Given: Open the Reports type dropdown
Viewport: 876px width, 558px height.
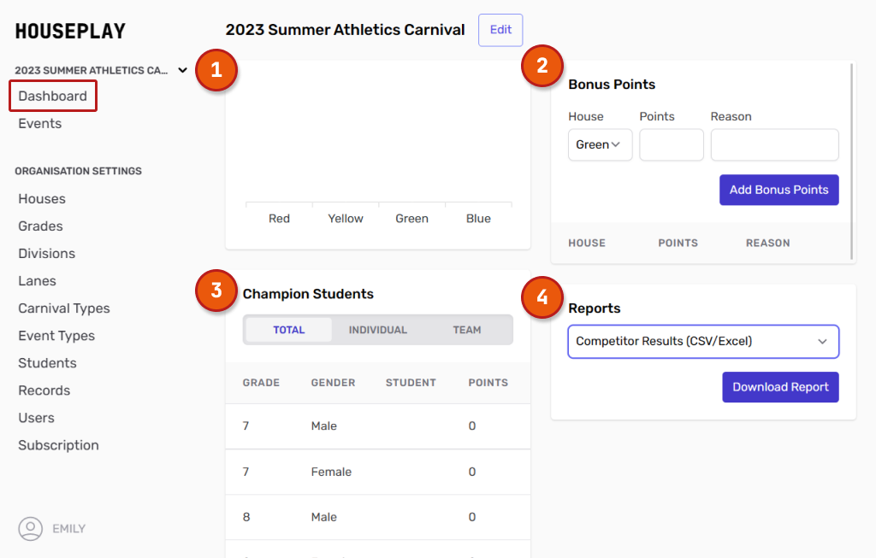Looking at the screenshot, I should [x=702, y=341].
